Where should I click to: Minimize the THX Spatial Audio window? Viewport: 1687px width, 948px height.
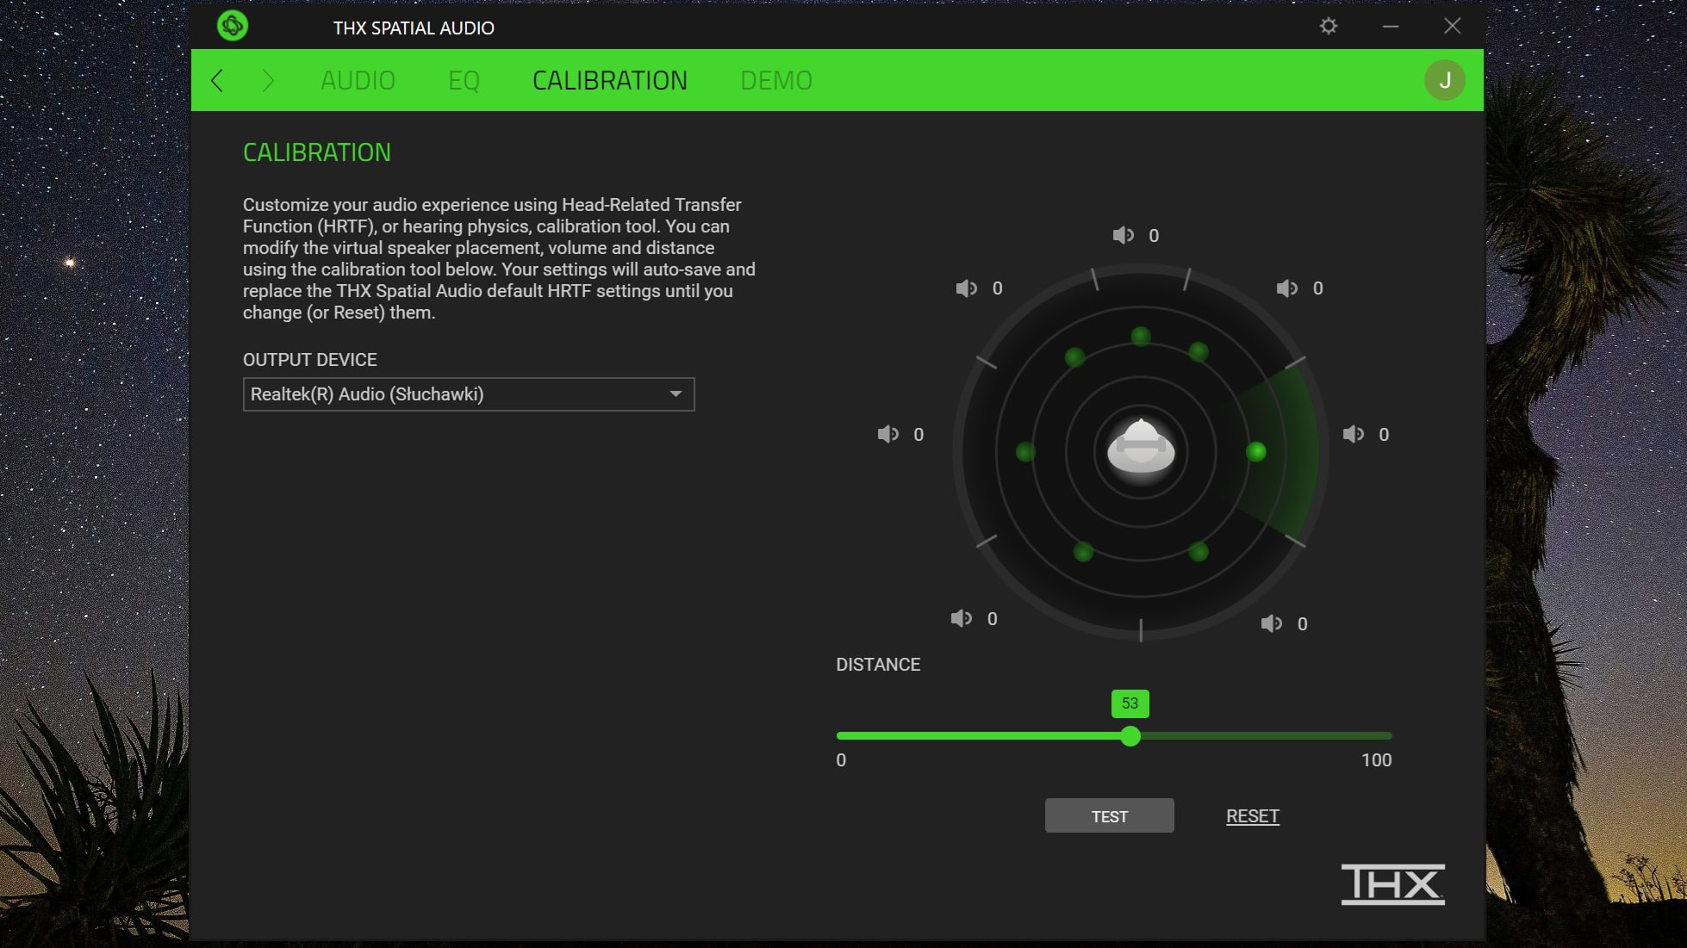tap(1391, 27)
